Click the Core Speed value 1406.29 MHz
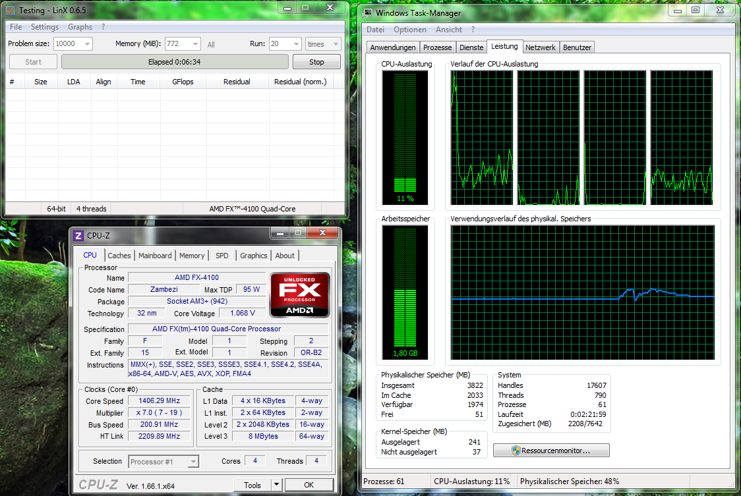The width and height of the screenshot is (741, 496). pos(160,400)
